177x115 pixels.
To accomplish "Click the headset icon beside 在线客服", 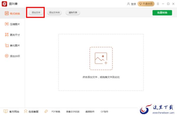I will coord(26,111).
